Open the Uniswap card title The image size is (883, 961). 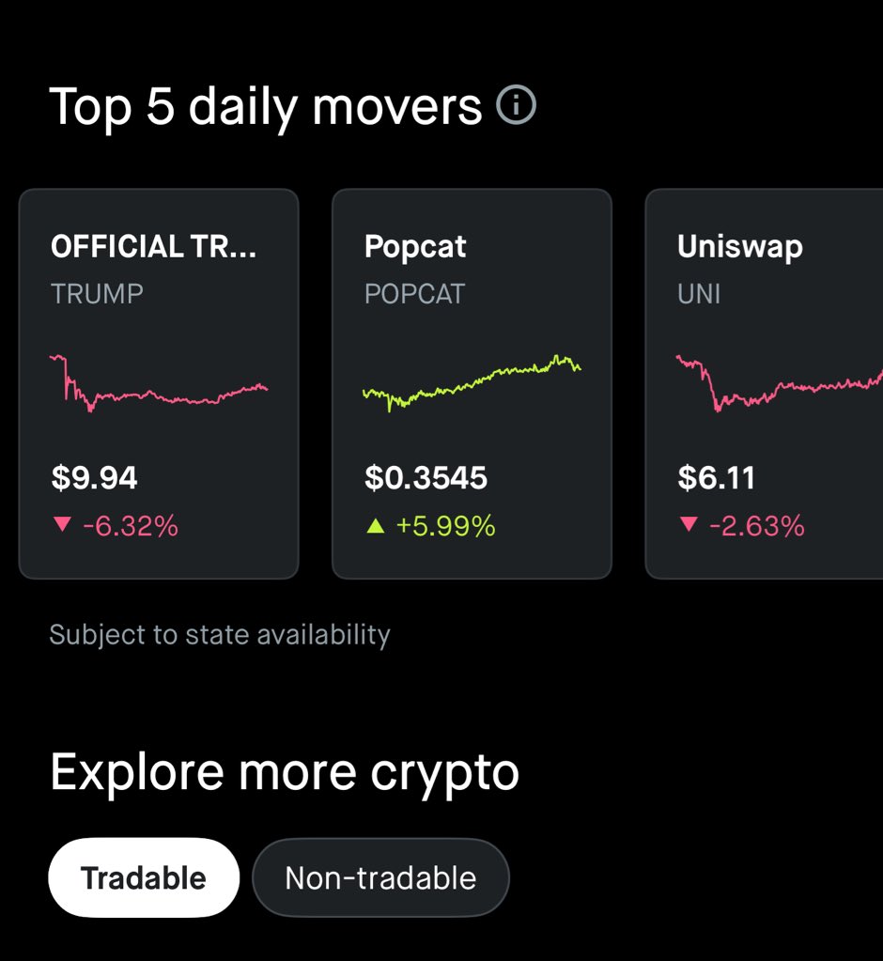click(x=739, y=248)
